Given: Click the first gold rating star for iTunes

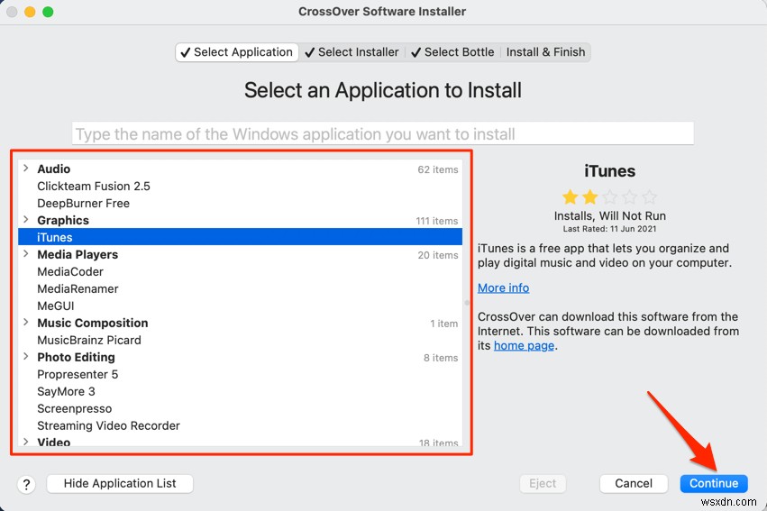Looking at the screenshot, I should coord(570,197).
